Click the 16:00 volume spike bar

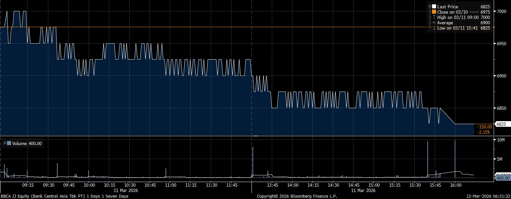click(455, 160)
